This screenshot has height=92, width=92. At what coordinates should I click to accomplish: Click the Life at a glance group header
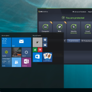point(6,36)
